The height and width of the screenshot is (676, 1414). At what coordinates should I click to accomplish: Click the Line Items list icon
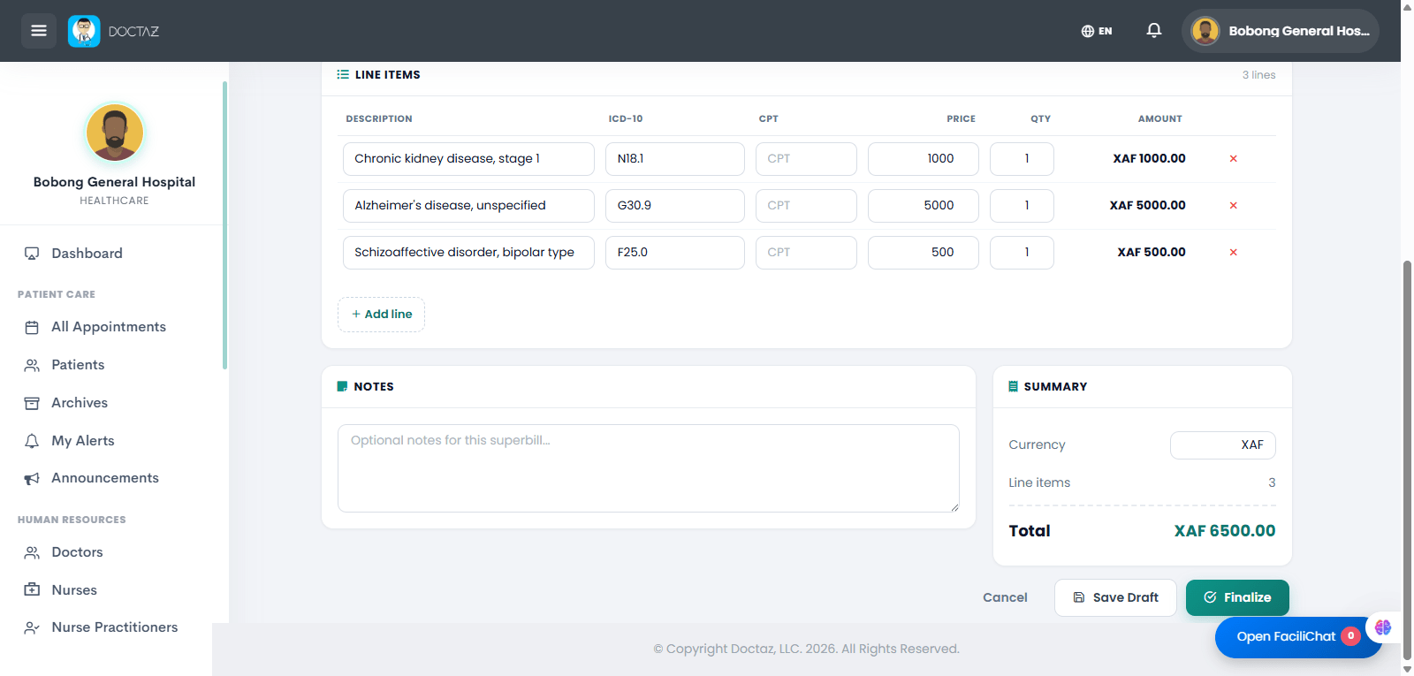coord(343,75)
